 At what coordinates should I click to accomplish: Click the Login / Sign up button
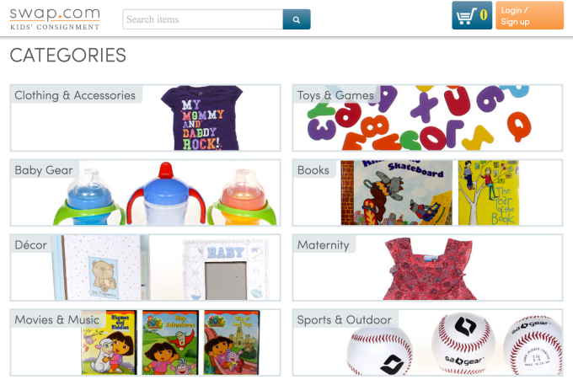(x=529, y=15)
